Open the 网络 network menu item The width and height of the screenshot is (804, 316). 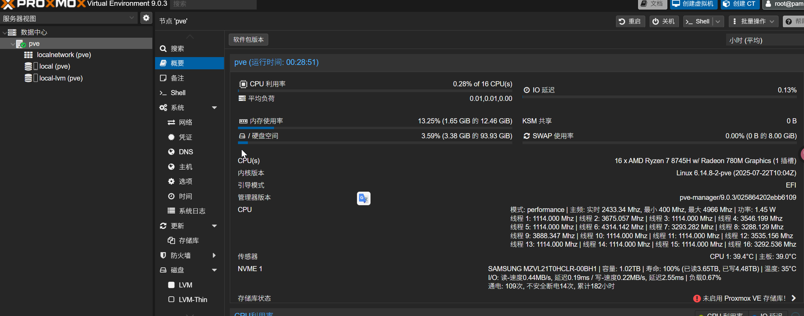(190, 122)
